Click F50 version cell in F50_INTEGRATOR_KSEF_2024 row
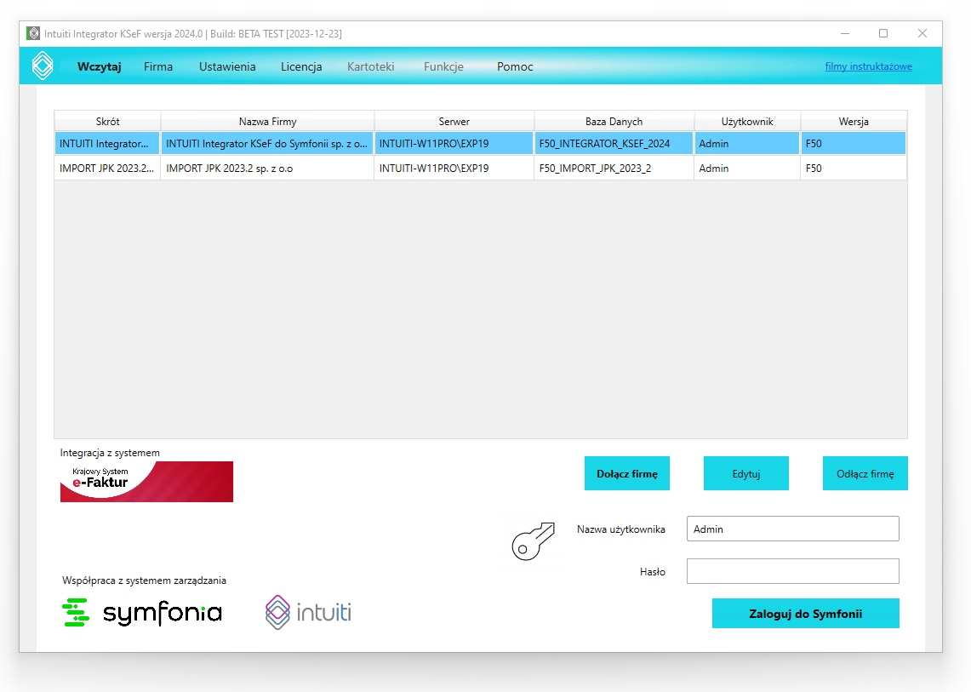Image resolution: width=971 pixels, height=692 pixels. 854,143
